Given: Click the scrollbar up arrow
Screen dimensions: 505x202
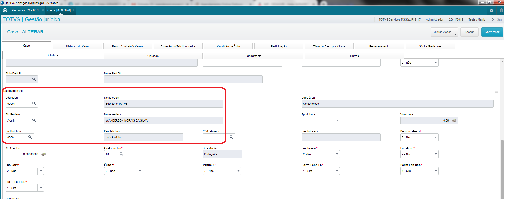Looking at the screenshot, I should [502, 62].
